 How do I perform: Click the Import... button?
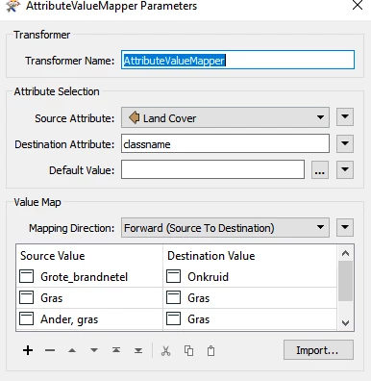318,350
